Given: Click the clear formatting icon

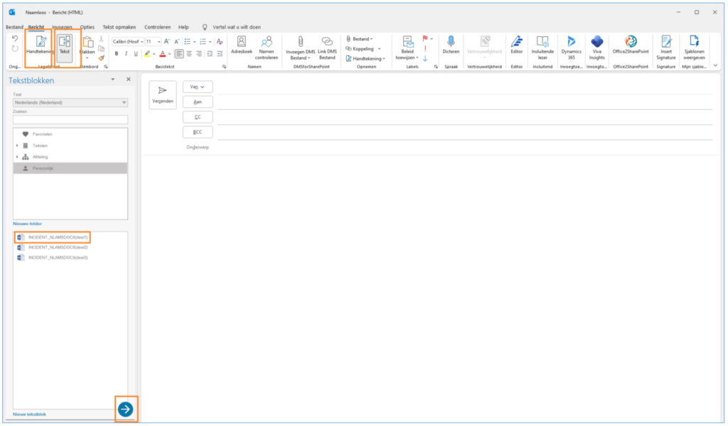Looking at the screenshot, I should pos(220,42).
